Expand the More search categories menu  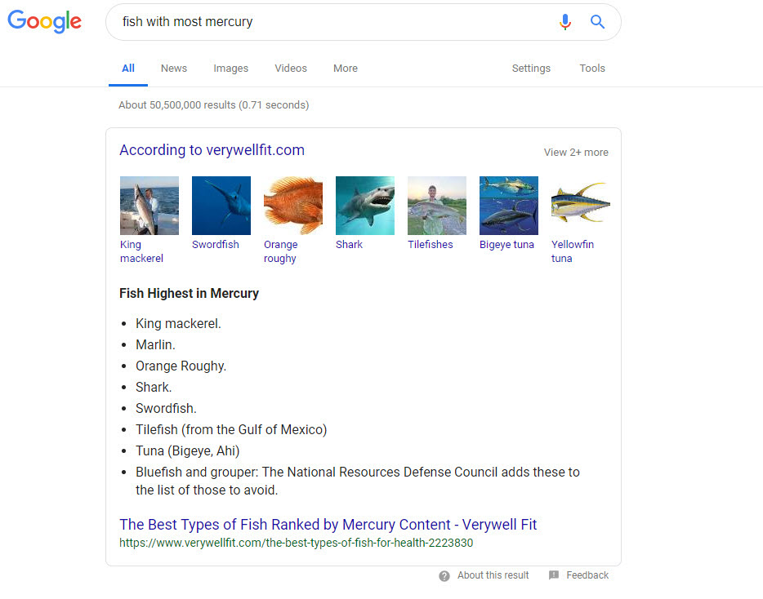[346, 69]
